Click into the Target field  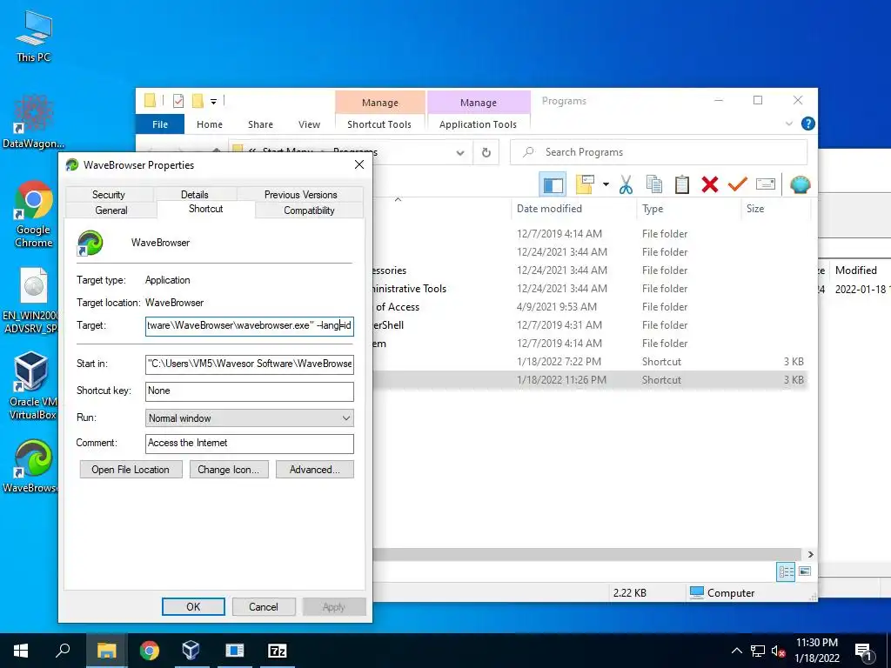point(250,325)
